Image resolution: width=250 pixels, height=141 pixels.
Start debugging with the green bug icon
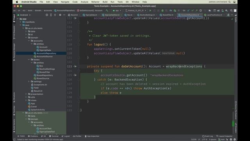pyautogui.click(x=162, y=11)
